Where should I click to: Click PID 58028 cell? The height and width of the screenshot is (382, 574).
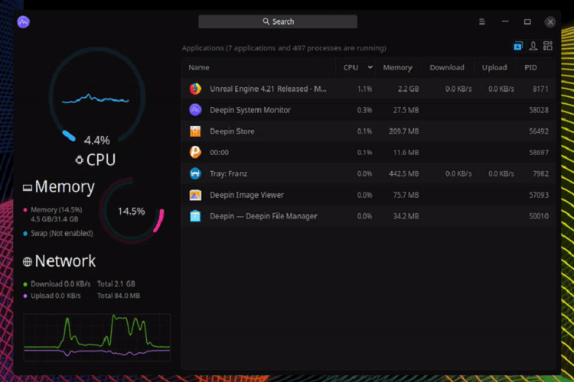tap(539, 110)
